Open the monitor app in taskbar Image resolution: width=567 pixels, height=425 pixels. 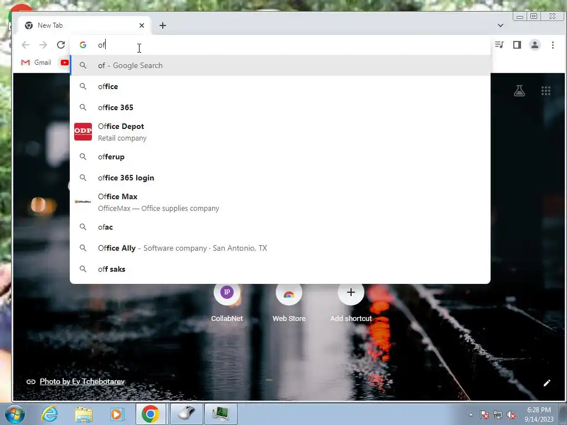(221, 414)
